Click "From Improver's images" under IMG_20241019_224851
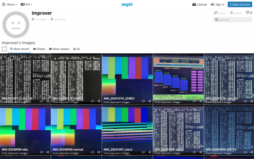The width and height of the screenshot is (254, 159). [116, 102]
